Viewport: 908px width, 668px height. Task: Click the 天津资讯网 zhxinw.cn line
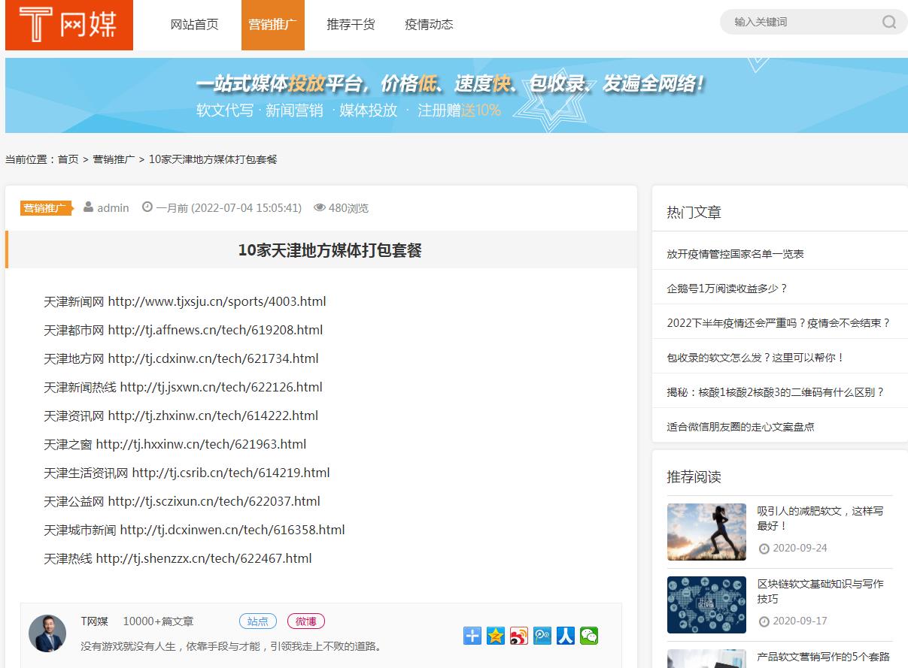click(181, 416)
